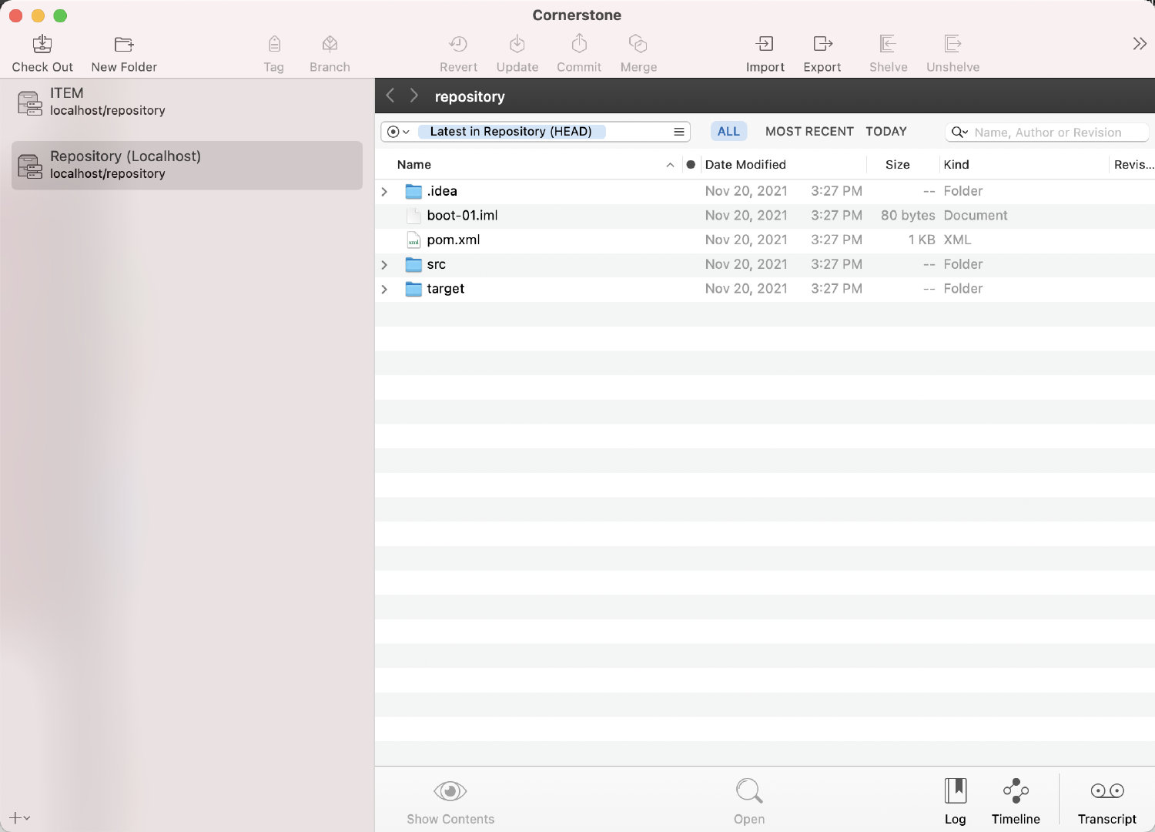Click the Merge toolbar icon
Viewport: 1155px width, 832px height.
[638, 44]
